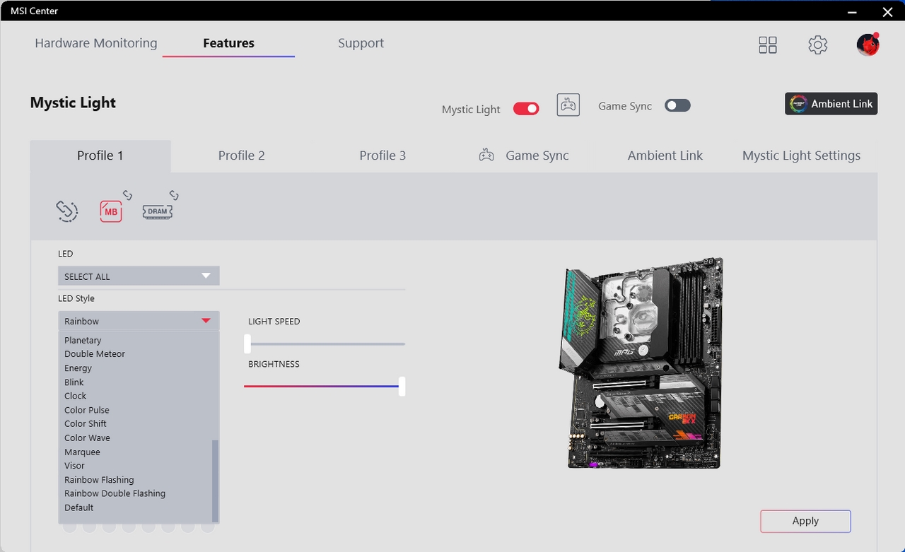905x552 pixels.
Task: Switch to the Features tab
Action: (228, 43)
